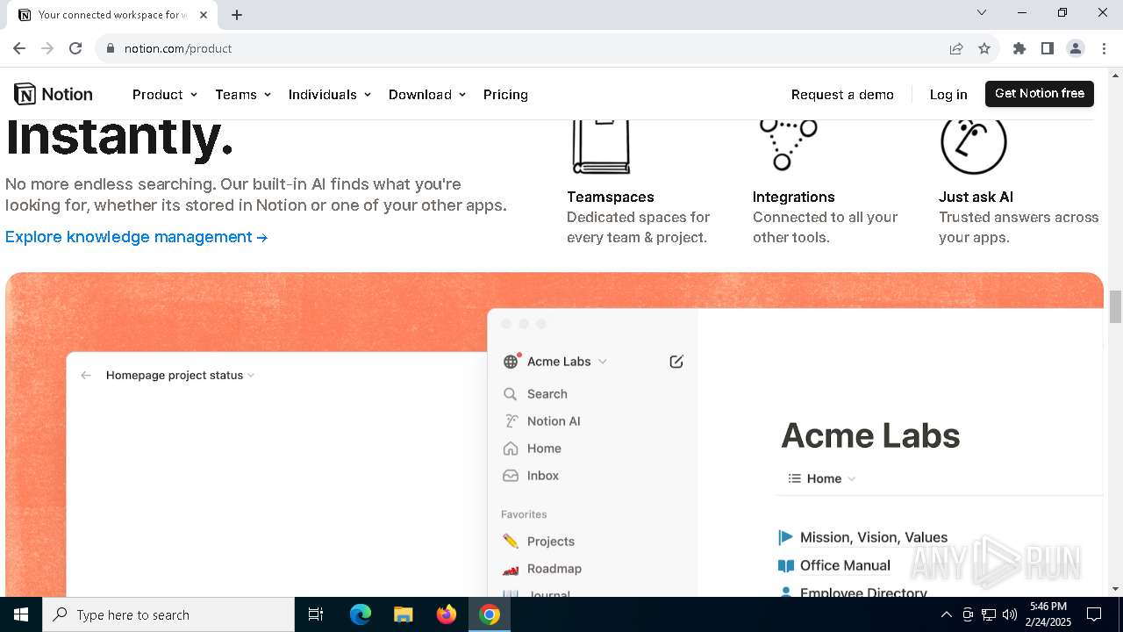This screenshot has height=632, width=1123.
Task: Expand the Teams menu dropdown
Action: pyautogui.click(x=243, y=94)
